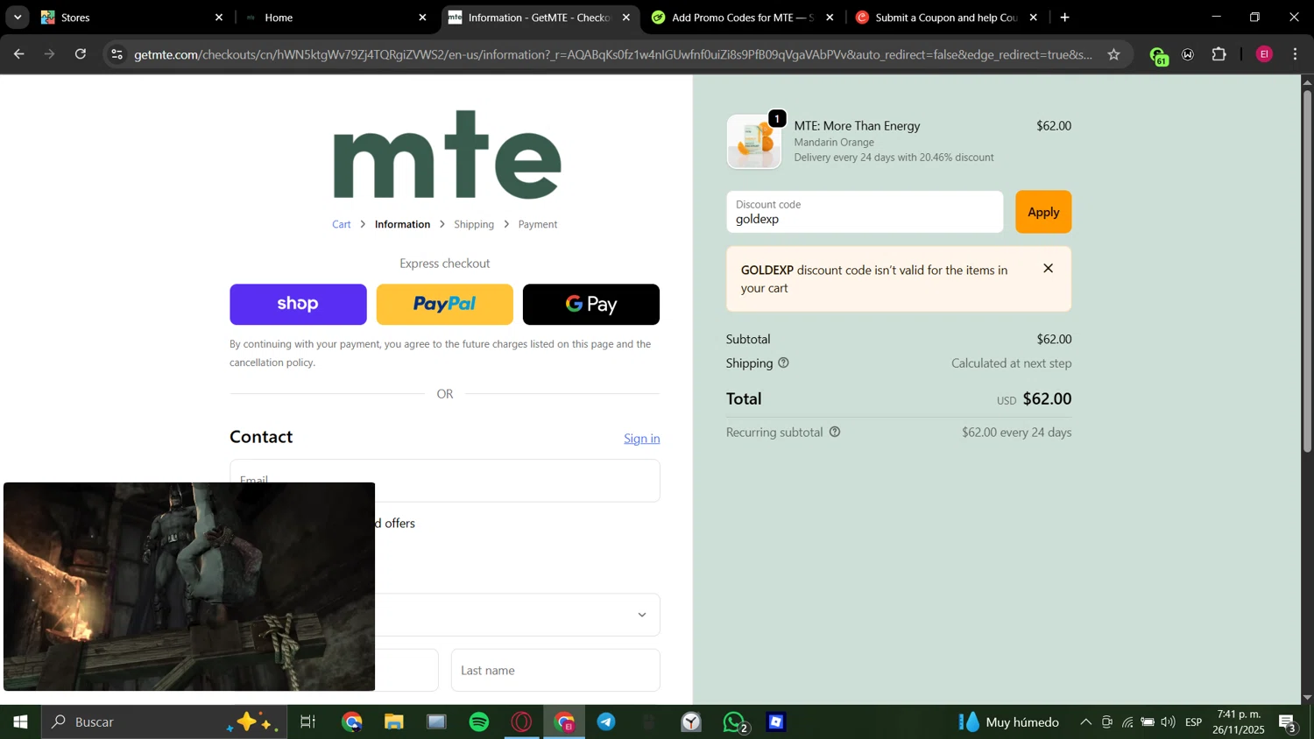Switch to Add Promo Codes for MTE tab
Image resolution: width=1314 pixels, height=739 pixels.
point(743,17)
